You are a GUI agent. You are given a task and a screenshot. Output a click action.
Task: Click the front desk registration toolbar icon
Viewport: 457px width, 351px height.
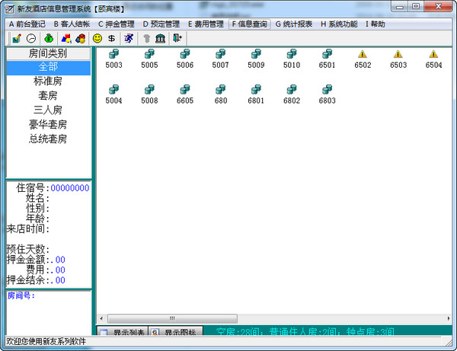tap(16, 38)
